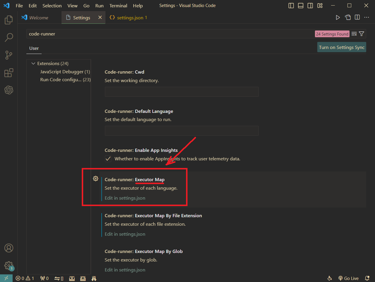Open the Explorer view in the activity bar
Viewport: 375px width, 282px height.
(x=9, y=20)
